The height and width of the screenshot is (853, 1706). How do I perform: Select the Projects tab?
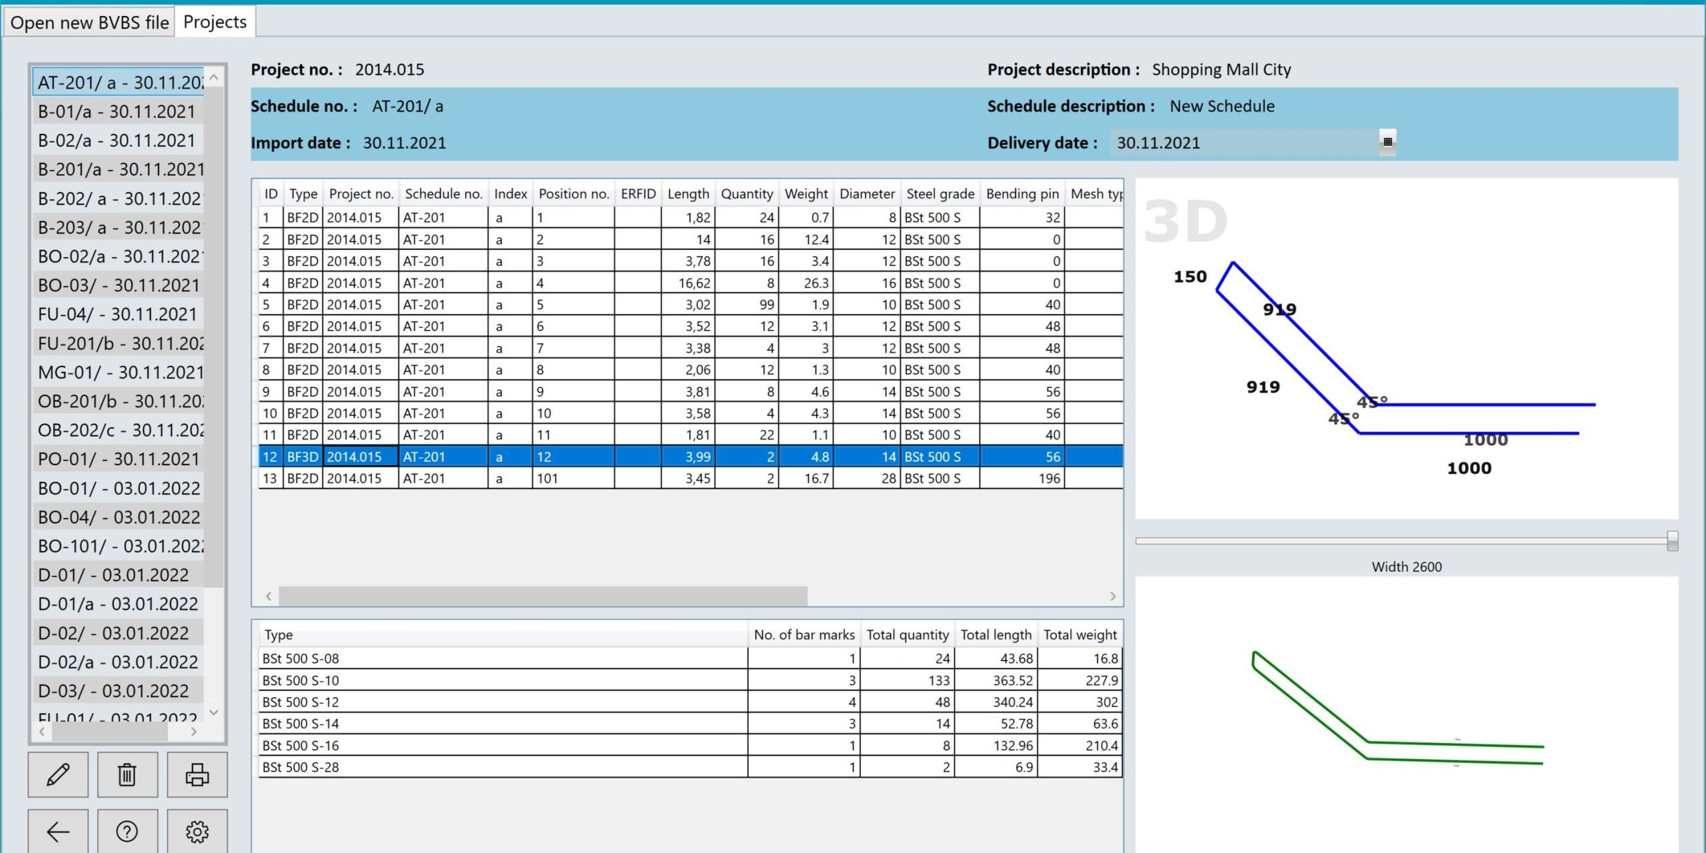click(215, 22)
